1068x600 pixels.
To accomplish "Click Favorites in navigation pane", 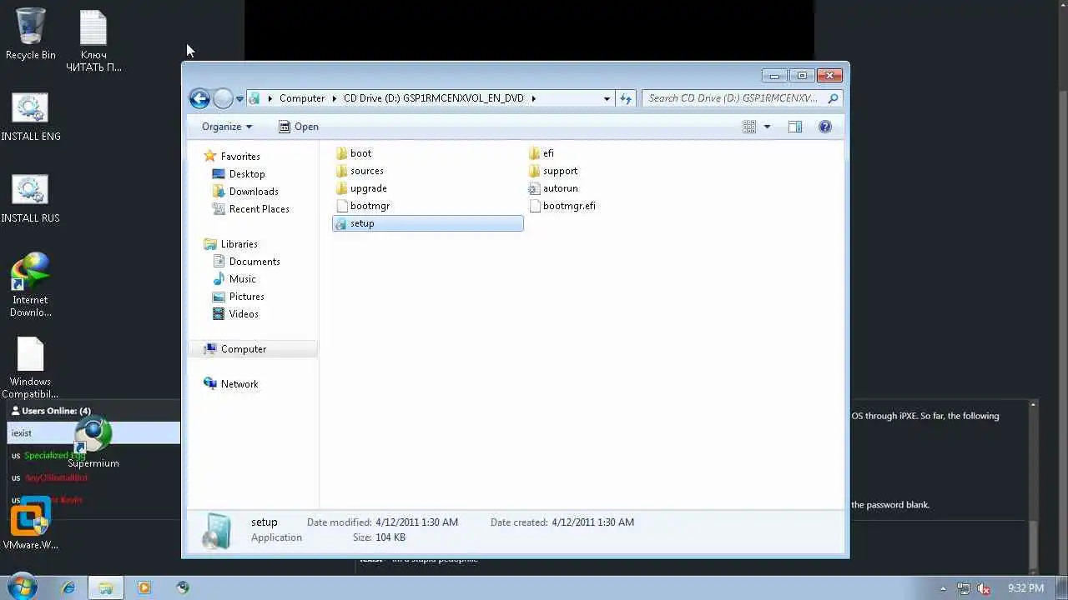I will coord(232,157).
